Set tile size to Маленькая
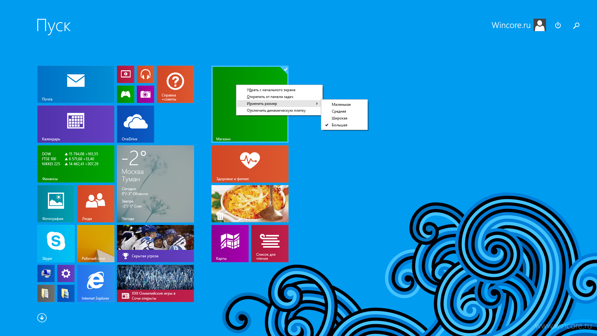 point(344,105)
